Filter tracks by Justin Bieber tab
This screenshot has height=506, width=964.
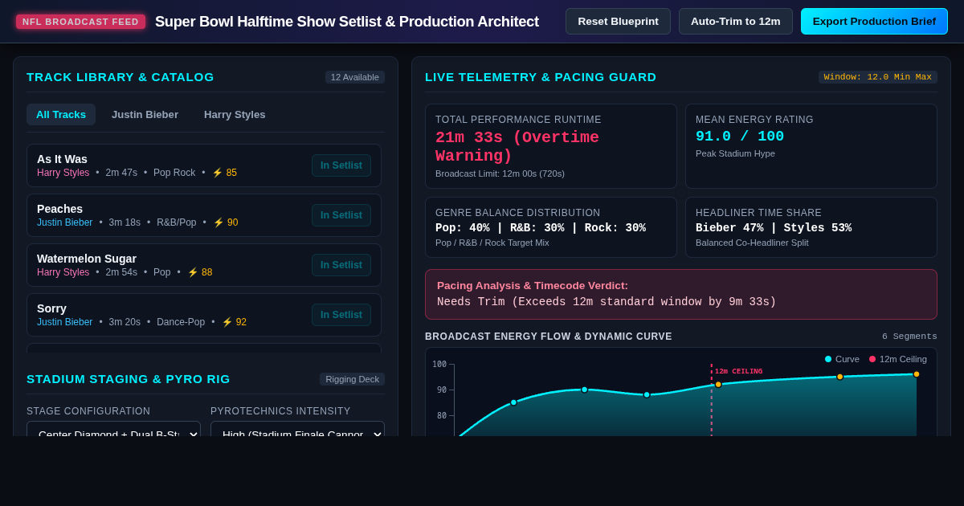(145, 114)
